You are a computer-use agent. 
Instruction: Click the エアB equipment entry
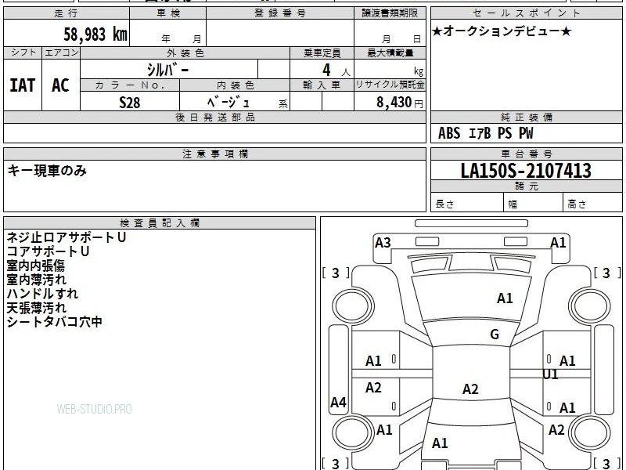tap(479, 133)
